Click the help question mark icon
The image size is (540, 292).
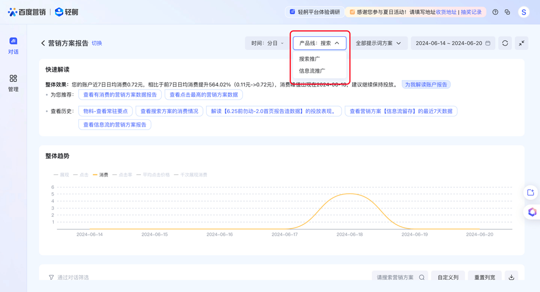[495, 12]
